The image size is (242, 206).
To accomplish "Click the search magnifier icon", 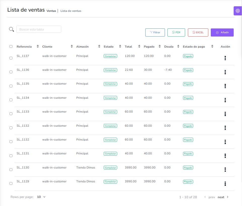I will coord(11,29).
